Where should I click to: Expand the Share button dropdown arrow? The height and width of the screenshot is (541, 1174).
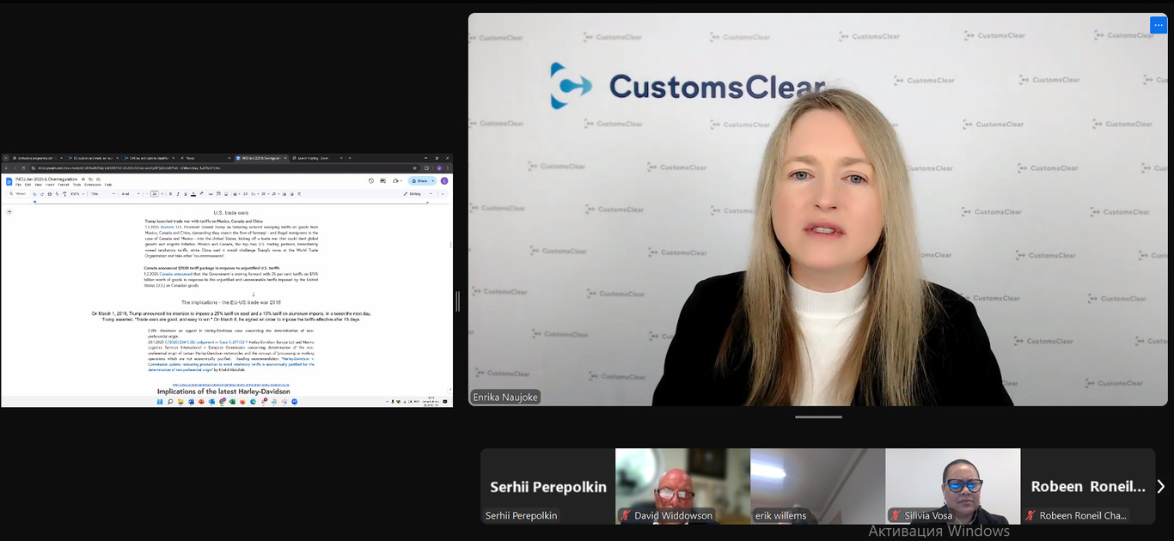point(433,181)
